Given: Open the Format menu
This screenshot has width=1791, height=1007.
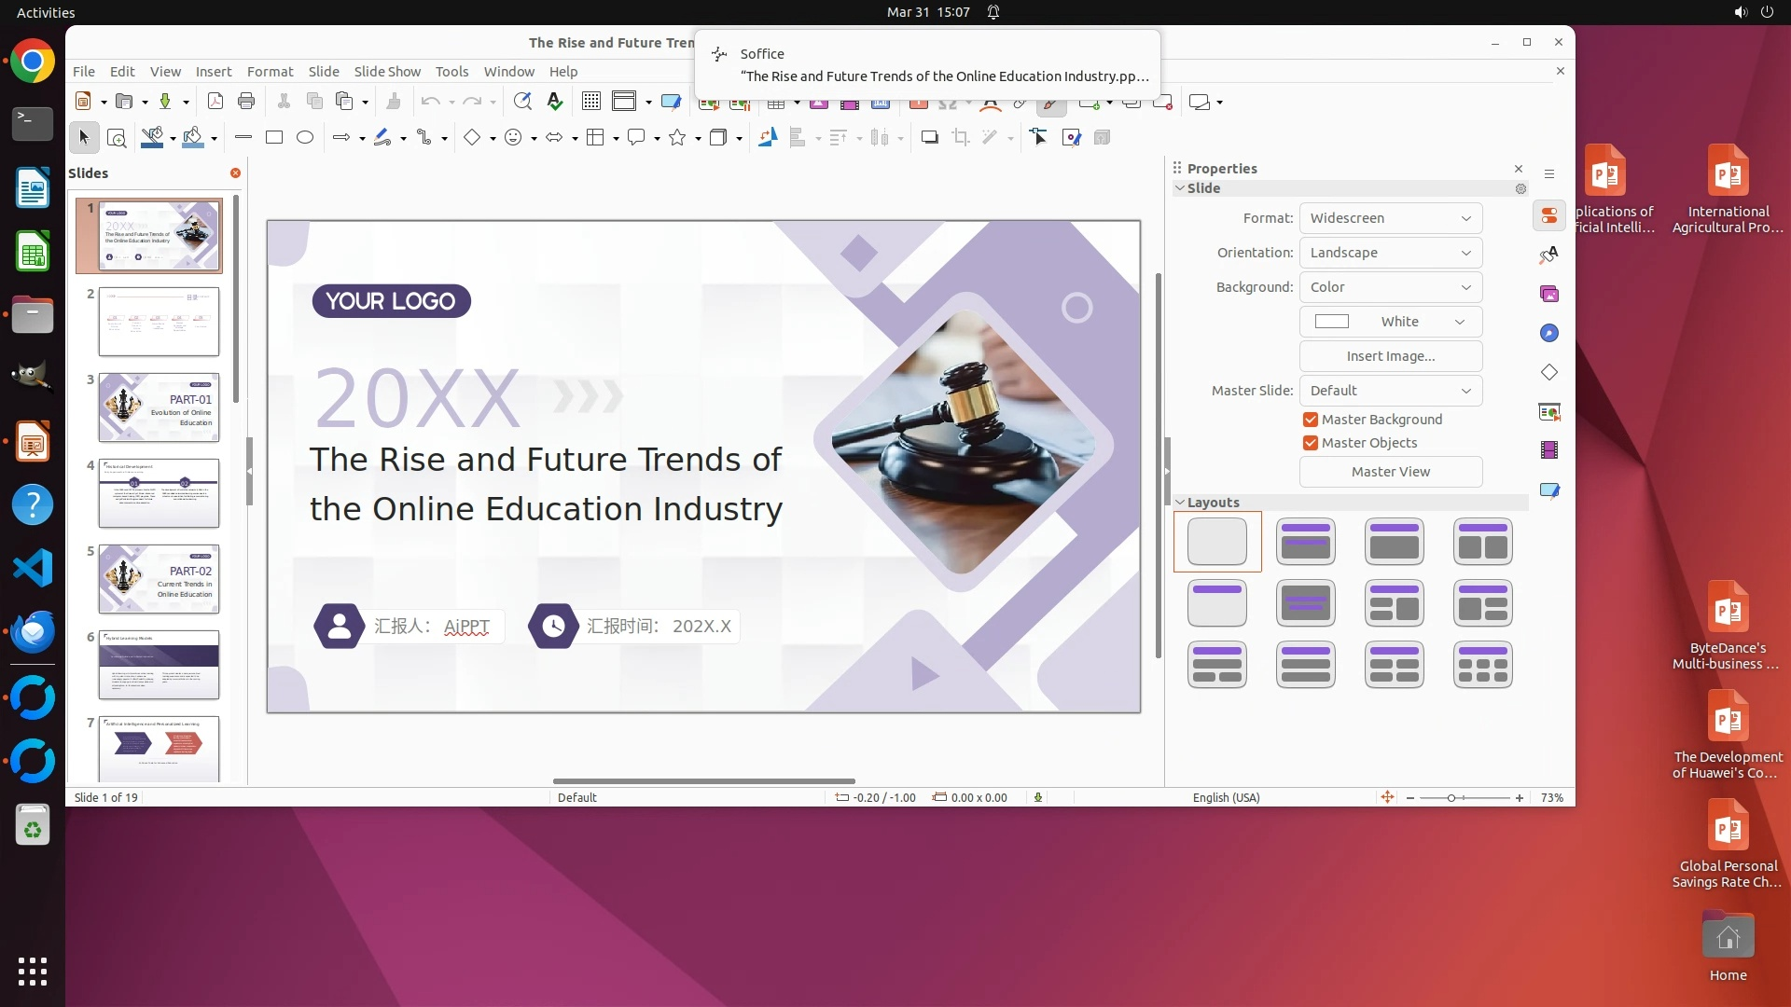Looking at the screenshot, I should [270, 72].
